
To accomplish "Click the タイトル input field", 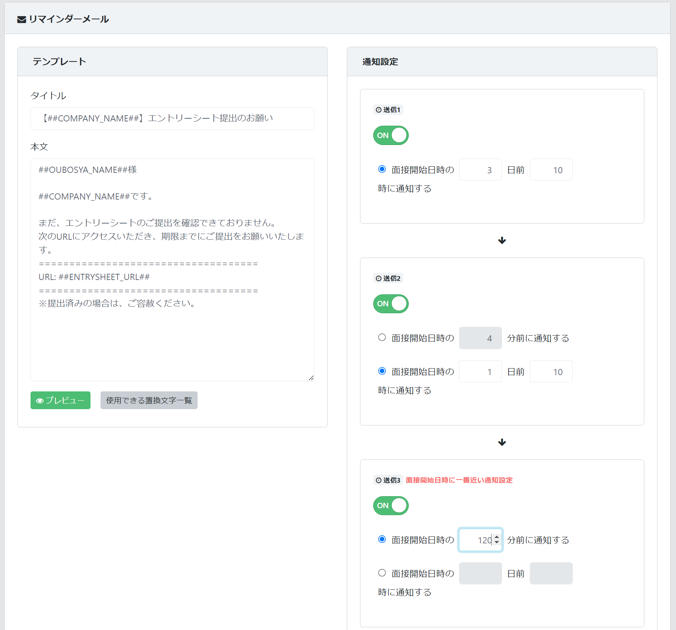I will coord(172,119).
